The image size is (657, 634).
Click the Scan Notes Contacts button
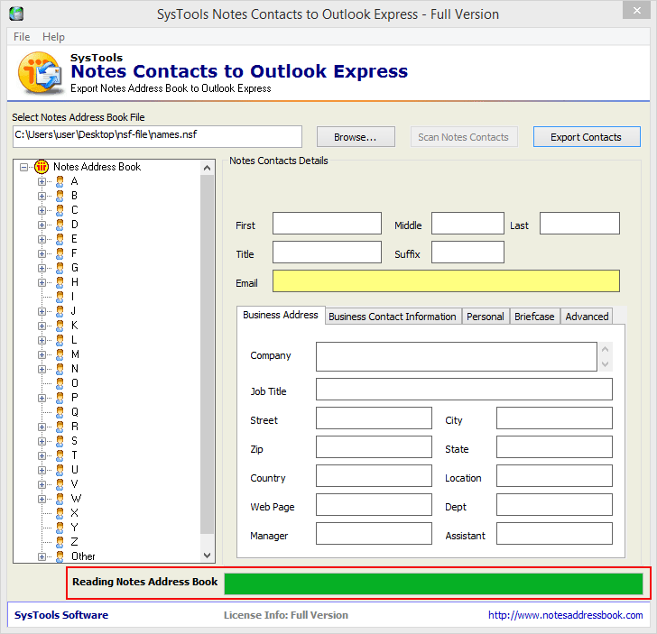[464, 137]
